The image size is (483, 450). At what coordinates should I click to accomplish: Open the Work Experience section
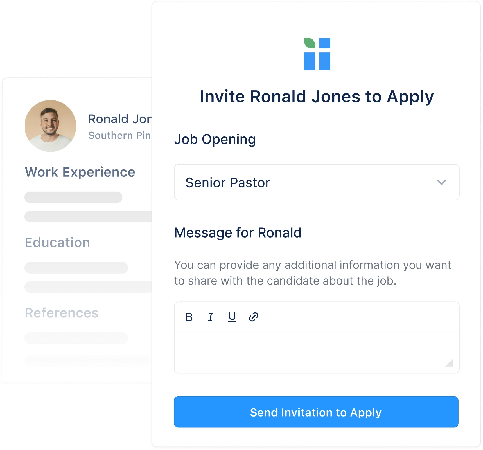pos(80,172)
